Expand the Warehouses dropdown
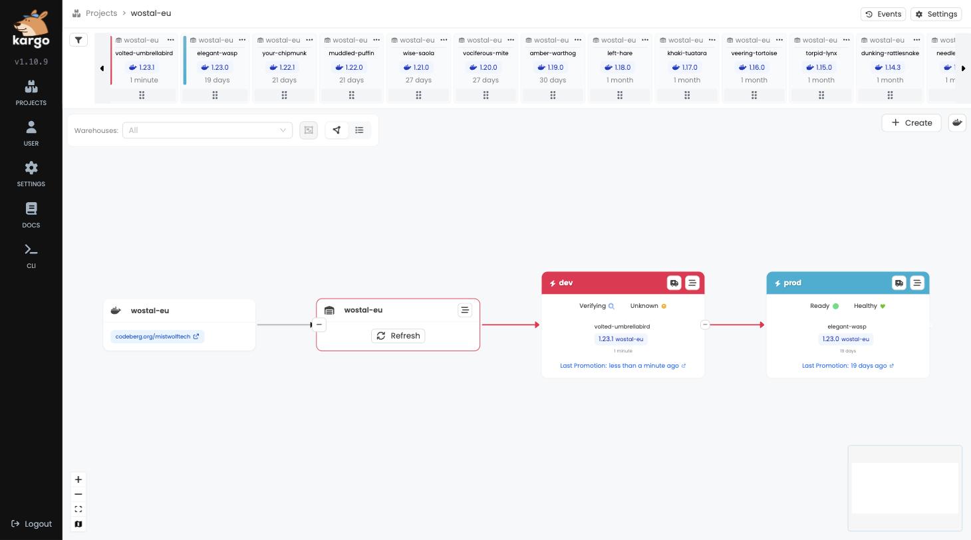Viewport: 971px width, 540px height. (x=208, y=130)
